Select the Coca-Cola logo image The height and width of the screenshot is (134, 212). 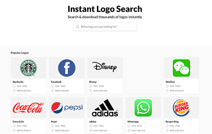pyautogui.click(x=29, y=108)
